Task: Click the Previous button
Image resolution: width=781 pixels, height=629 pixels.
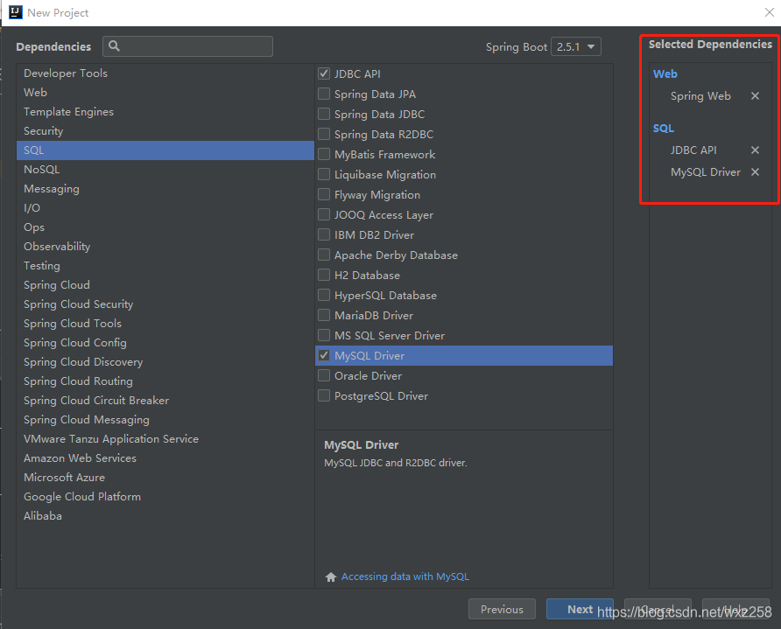Action: click(502, 609)
